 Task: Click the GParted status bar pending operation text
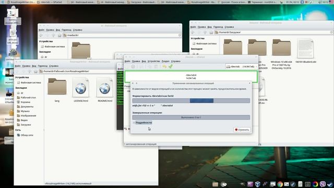(x=140, y=144)
